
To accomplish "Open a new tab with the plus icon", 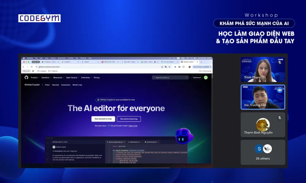I will [201, 62].
